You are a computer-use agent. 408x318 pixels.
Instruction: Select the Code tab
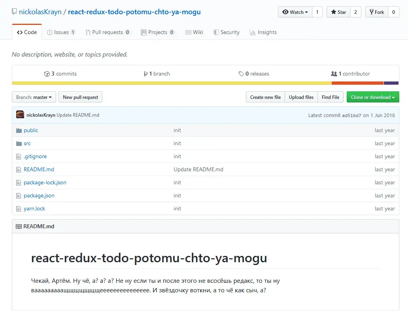(x=27, y=32)
